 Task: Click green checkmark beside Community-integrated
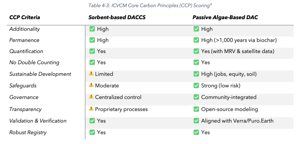(196, 97)
